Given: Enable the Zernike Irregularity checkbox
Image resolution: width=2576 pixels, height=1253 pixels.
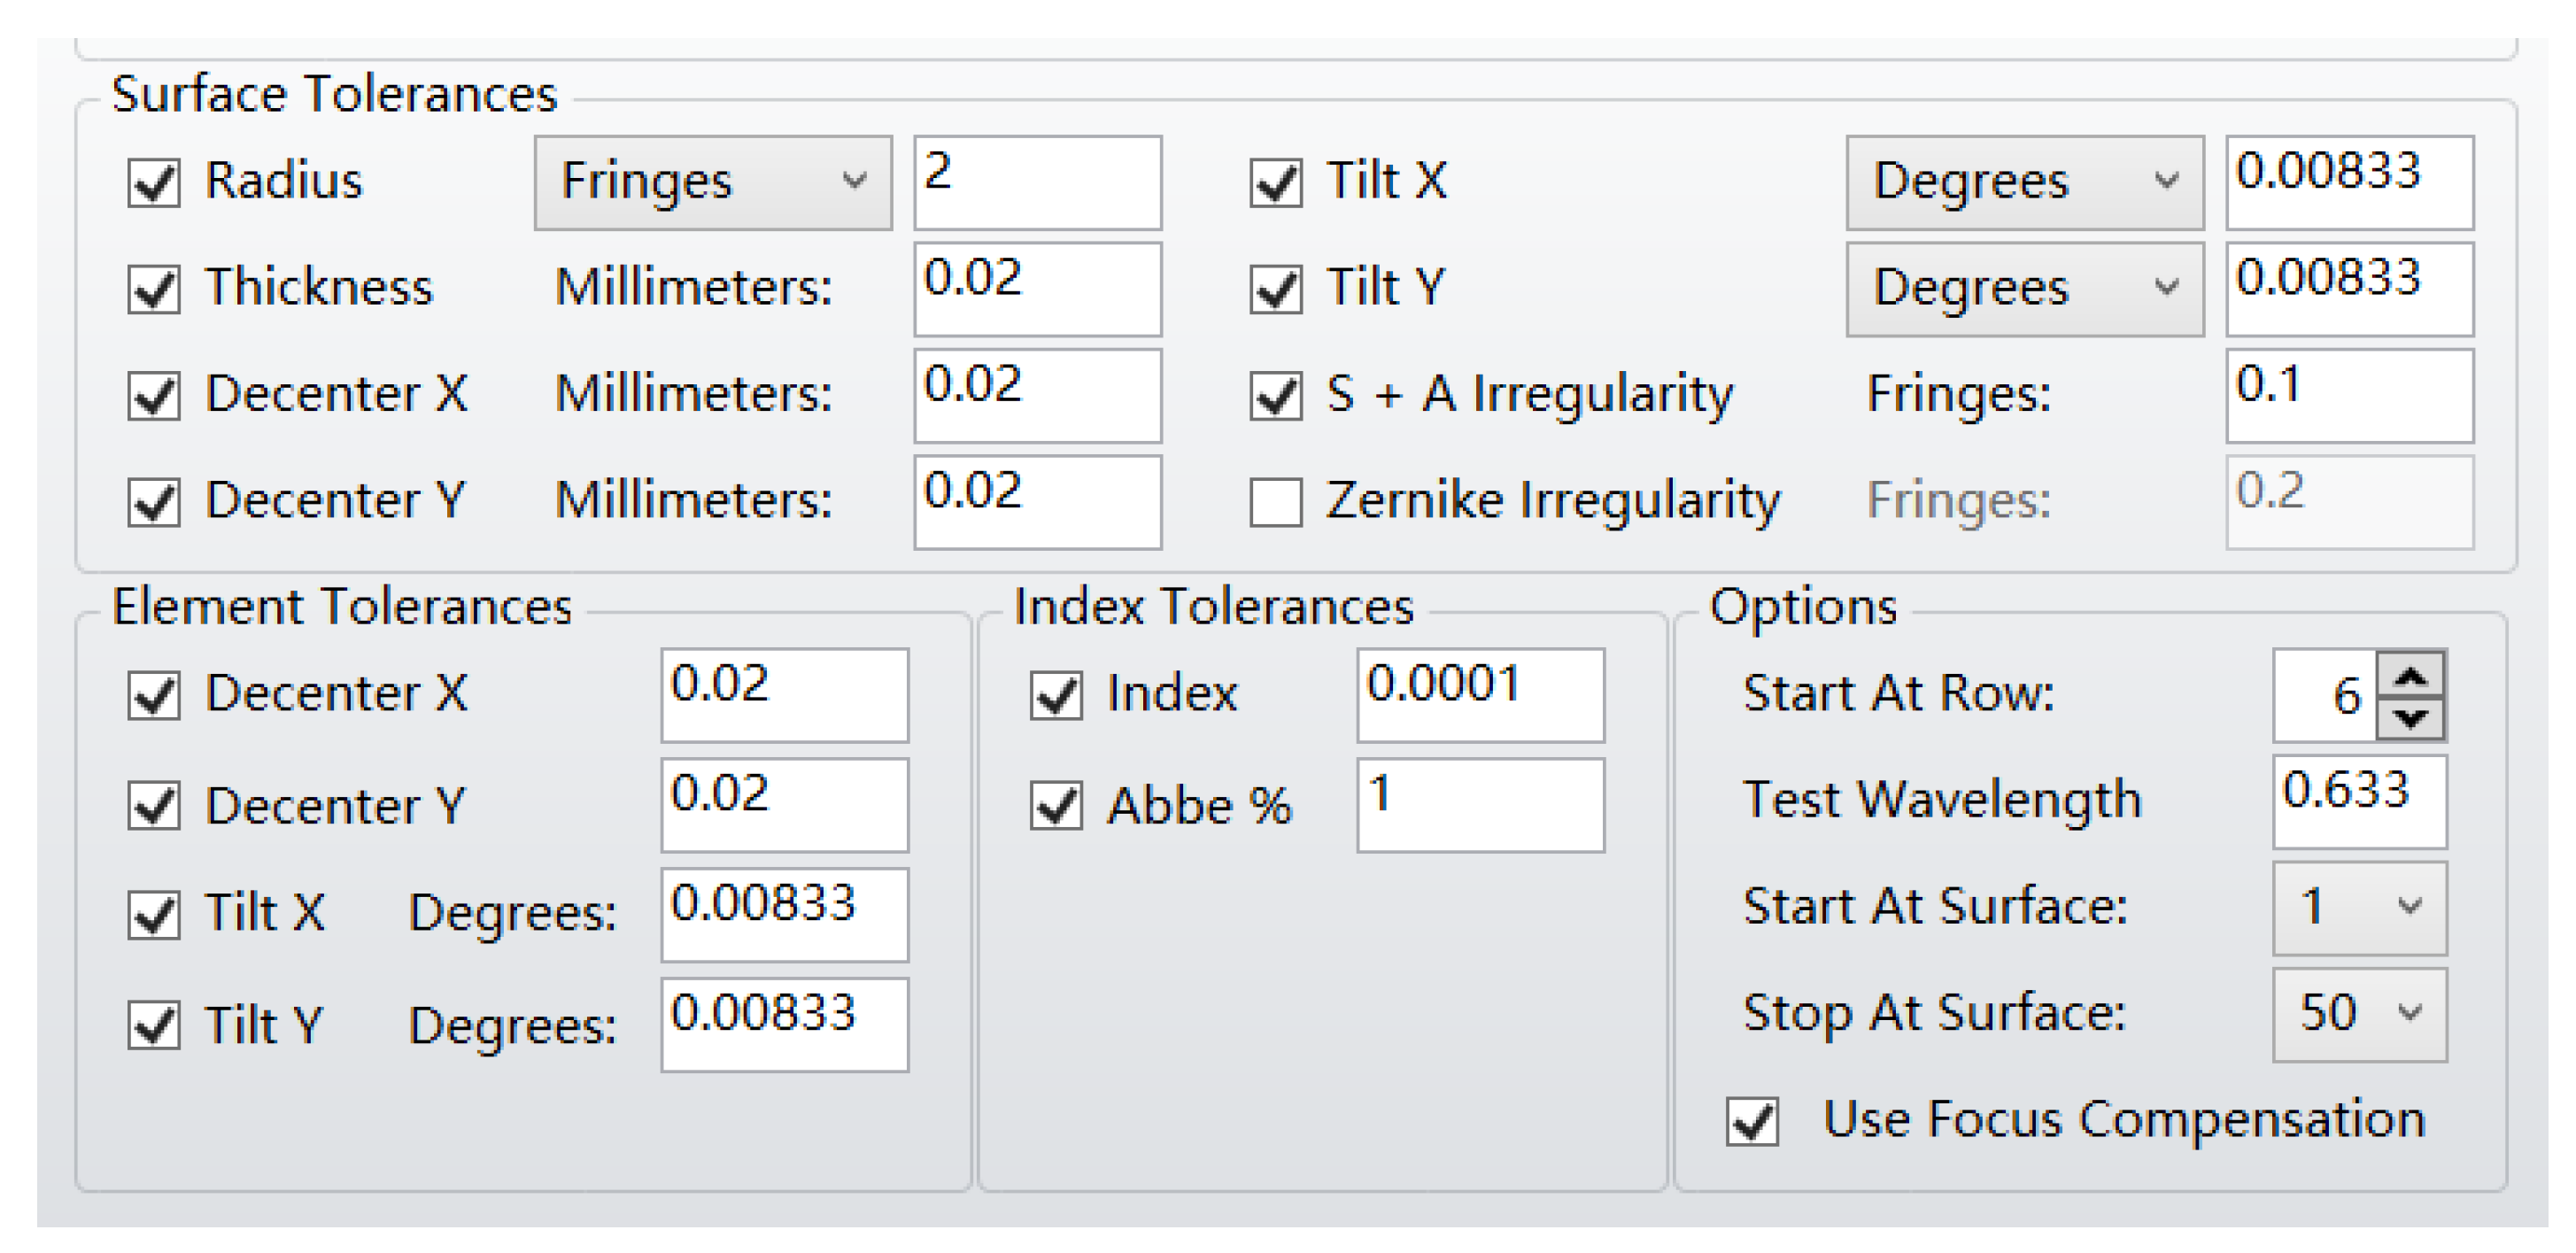Looking at the screenshot, I should point(1276,502).
